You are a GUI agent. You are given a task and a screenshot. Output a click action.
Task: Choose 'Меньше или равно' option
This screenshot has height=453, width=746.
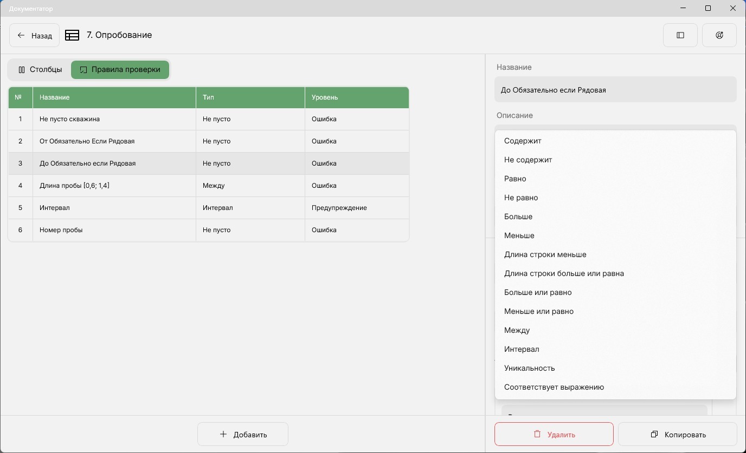coord(615,311)
